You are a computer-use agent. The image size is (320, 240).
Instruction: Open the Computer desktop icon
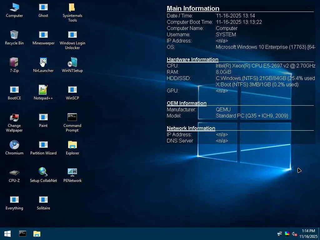click(14, 10)
